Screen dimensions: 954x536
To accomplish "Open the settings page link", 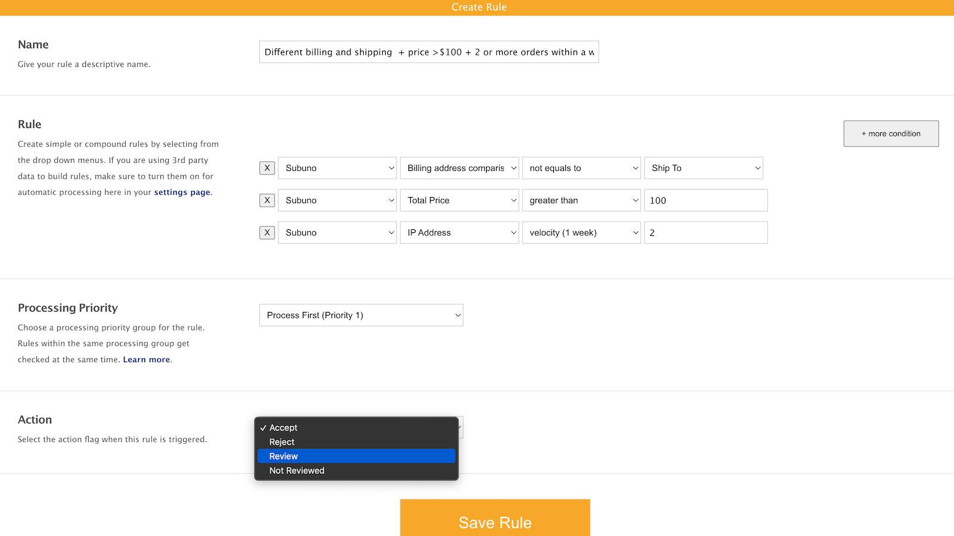I will [182, 192].
